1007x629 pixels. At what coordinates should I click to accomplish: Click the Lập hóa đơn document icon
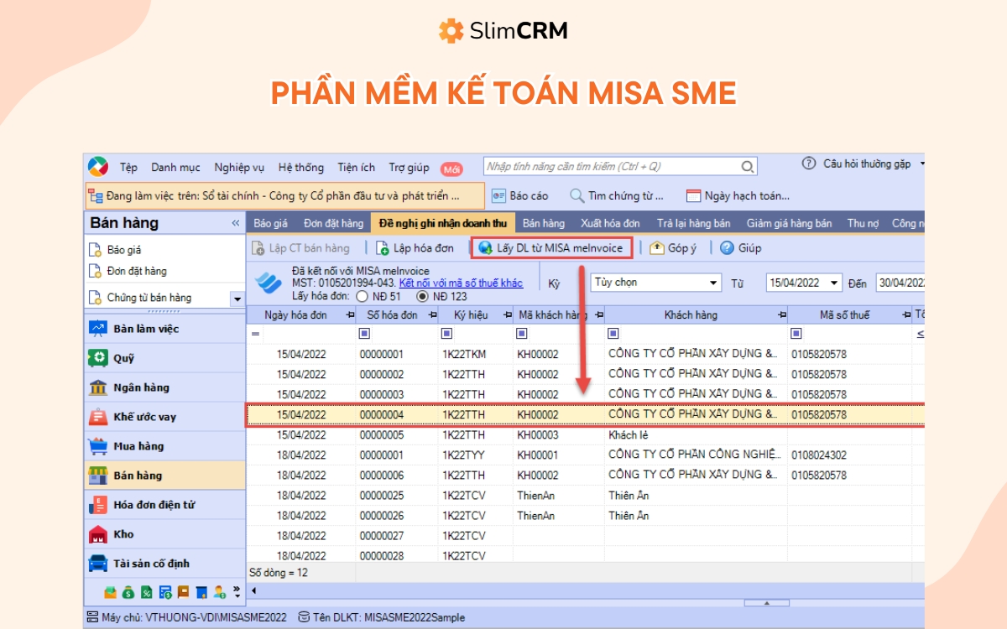coord(382,247)
